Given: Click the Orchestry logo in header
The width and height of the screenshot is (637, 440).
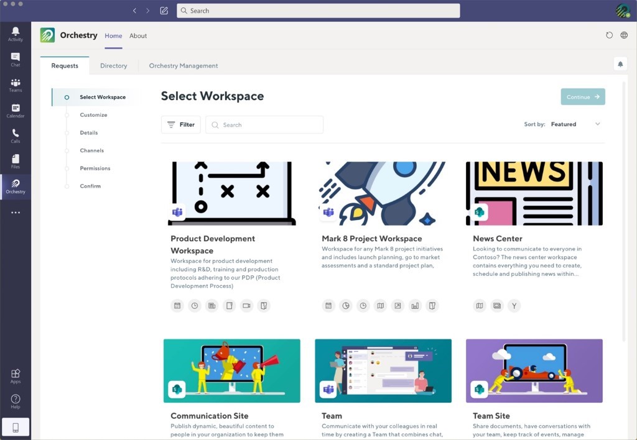Looking at the screenshot, I should 47,35.
